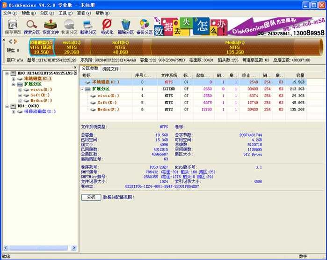This screenshot has width=327, height=260.
Task: Select the 快速分区 quick partition icon
Action: tap(69, 26)
